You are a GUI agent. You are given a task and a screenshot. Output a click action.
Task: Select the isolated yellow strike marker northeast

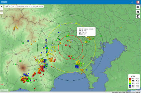(121, 27)
